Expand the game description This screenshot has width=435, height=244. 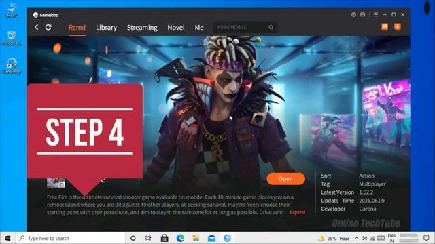tap(298, 212)
